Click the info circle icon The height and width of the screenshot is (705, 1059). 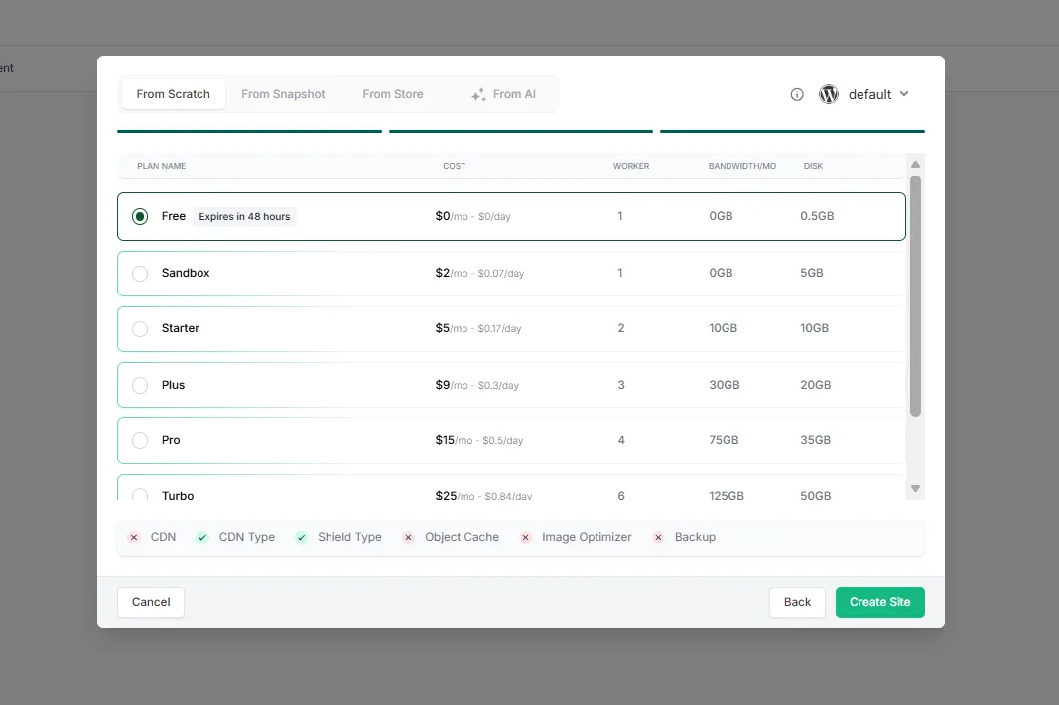[x=797, y=94]
